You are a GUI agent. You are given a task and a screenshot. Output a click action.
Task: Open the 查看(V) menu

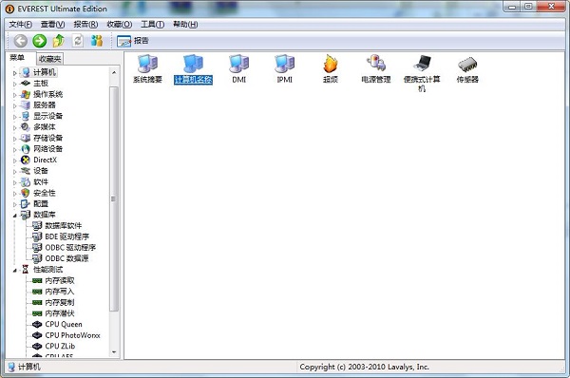coord(52,25)
